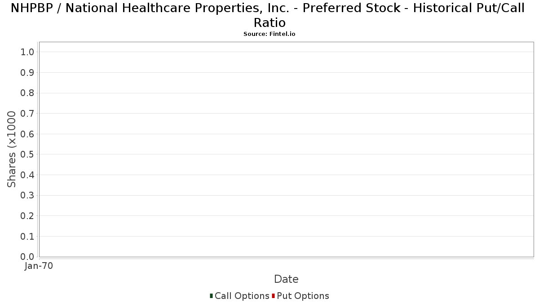Select the Jan-70 x-axis tick label
The height and width of the screenshot is (303, 539).
39,266
